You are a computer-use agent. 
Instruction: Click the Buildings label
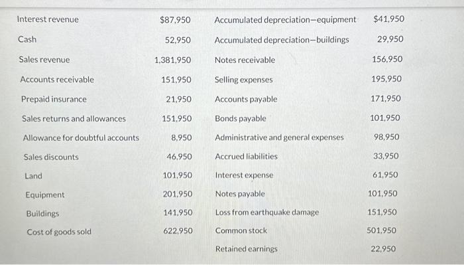(x=42, y=213)
